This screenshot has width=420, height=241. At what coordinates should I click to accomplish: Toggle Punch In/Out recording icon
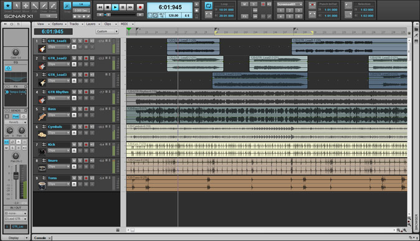[x=312, y=6]
